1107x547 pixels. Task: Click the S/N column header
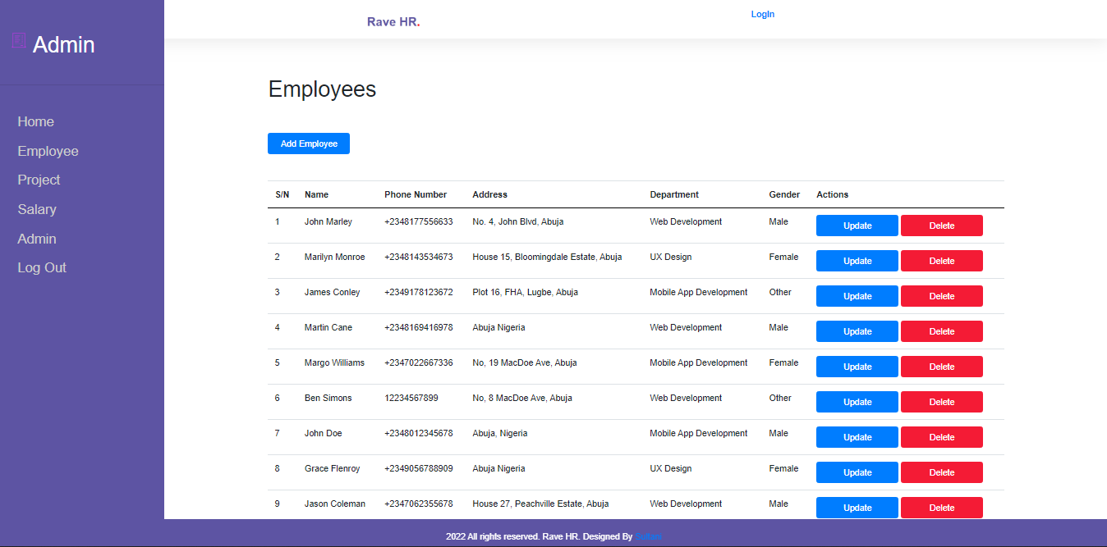[x=282, y=194]
